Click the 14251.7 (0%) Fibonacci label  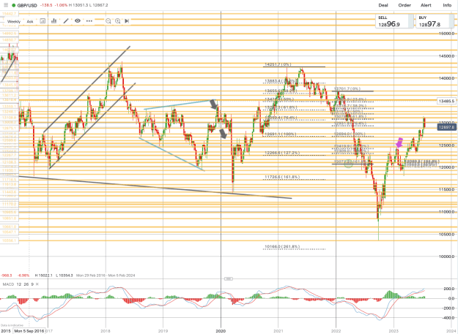[278, 64]
